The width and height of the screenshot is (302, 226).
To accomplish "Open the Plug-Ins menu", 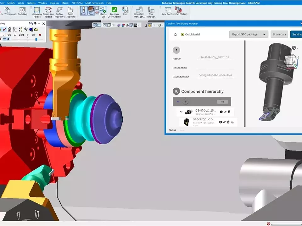I will [54, 3].
